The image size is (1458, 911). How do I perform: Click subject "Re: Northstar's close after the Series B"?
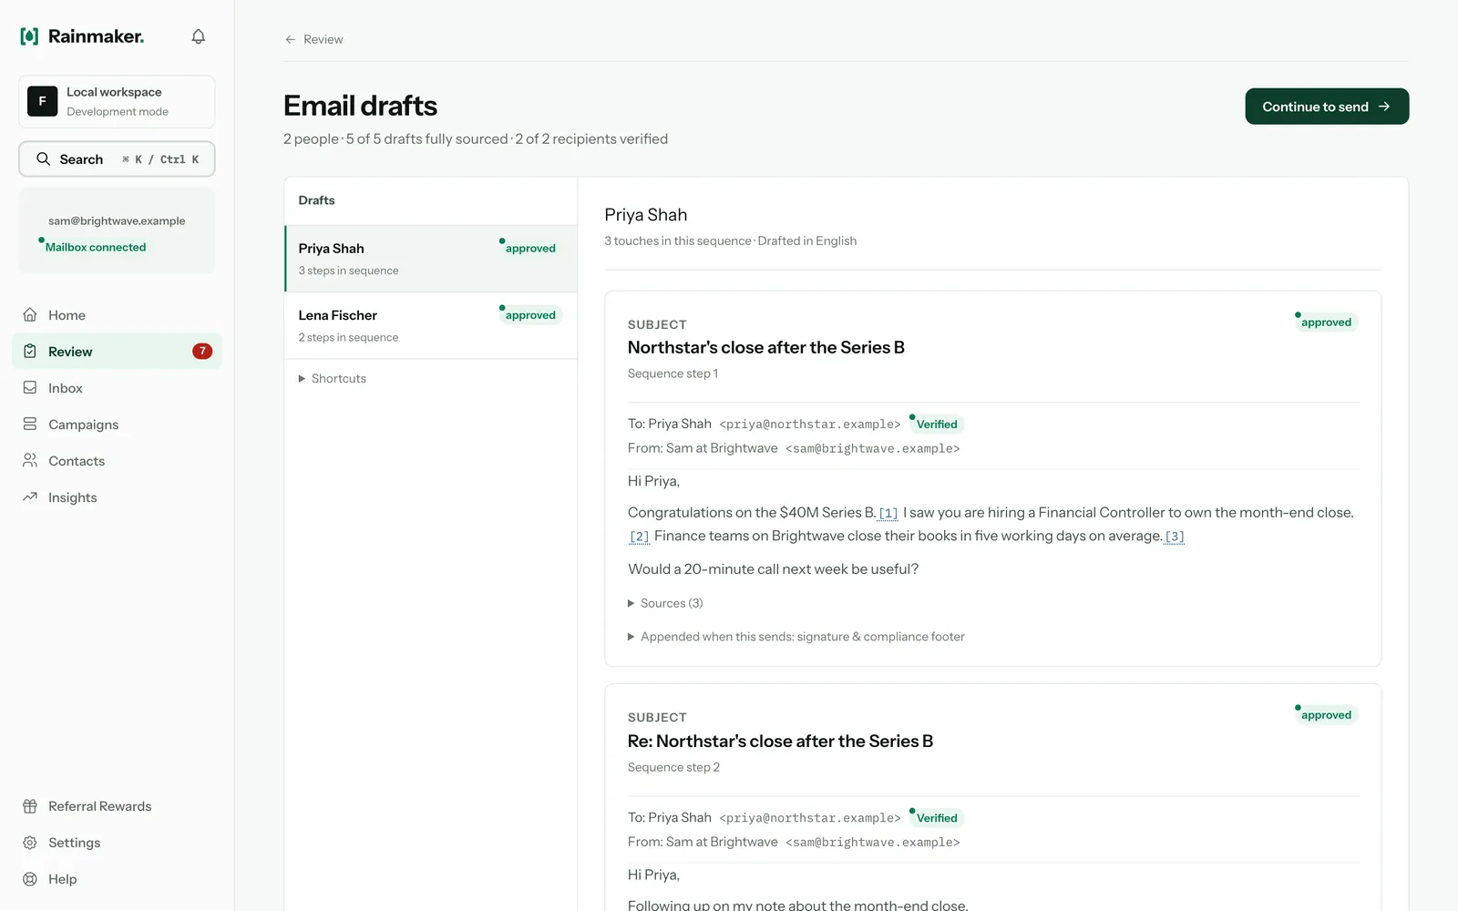780,741
